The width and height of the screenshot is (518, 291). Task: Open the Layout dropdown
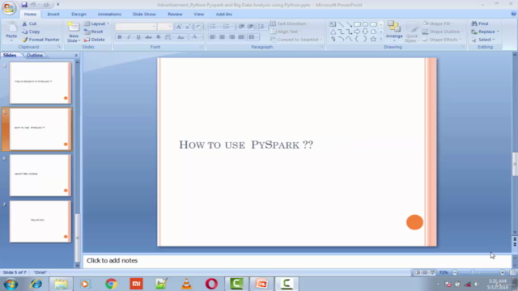[x=96, y=23]
